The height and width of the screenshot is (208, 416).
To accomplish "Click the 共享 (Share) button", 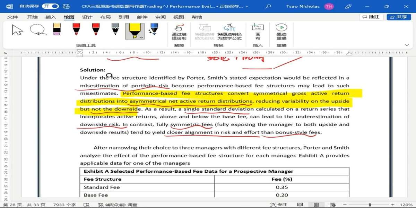I will click(398, 17).
